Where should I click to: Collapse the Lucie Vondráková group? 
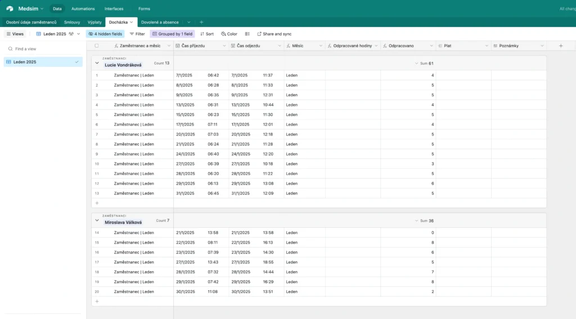pyautogui.click(x=97, y=63)
